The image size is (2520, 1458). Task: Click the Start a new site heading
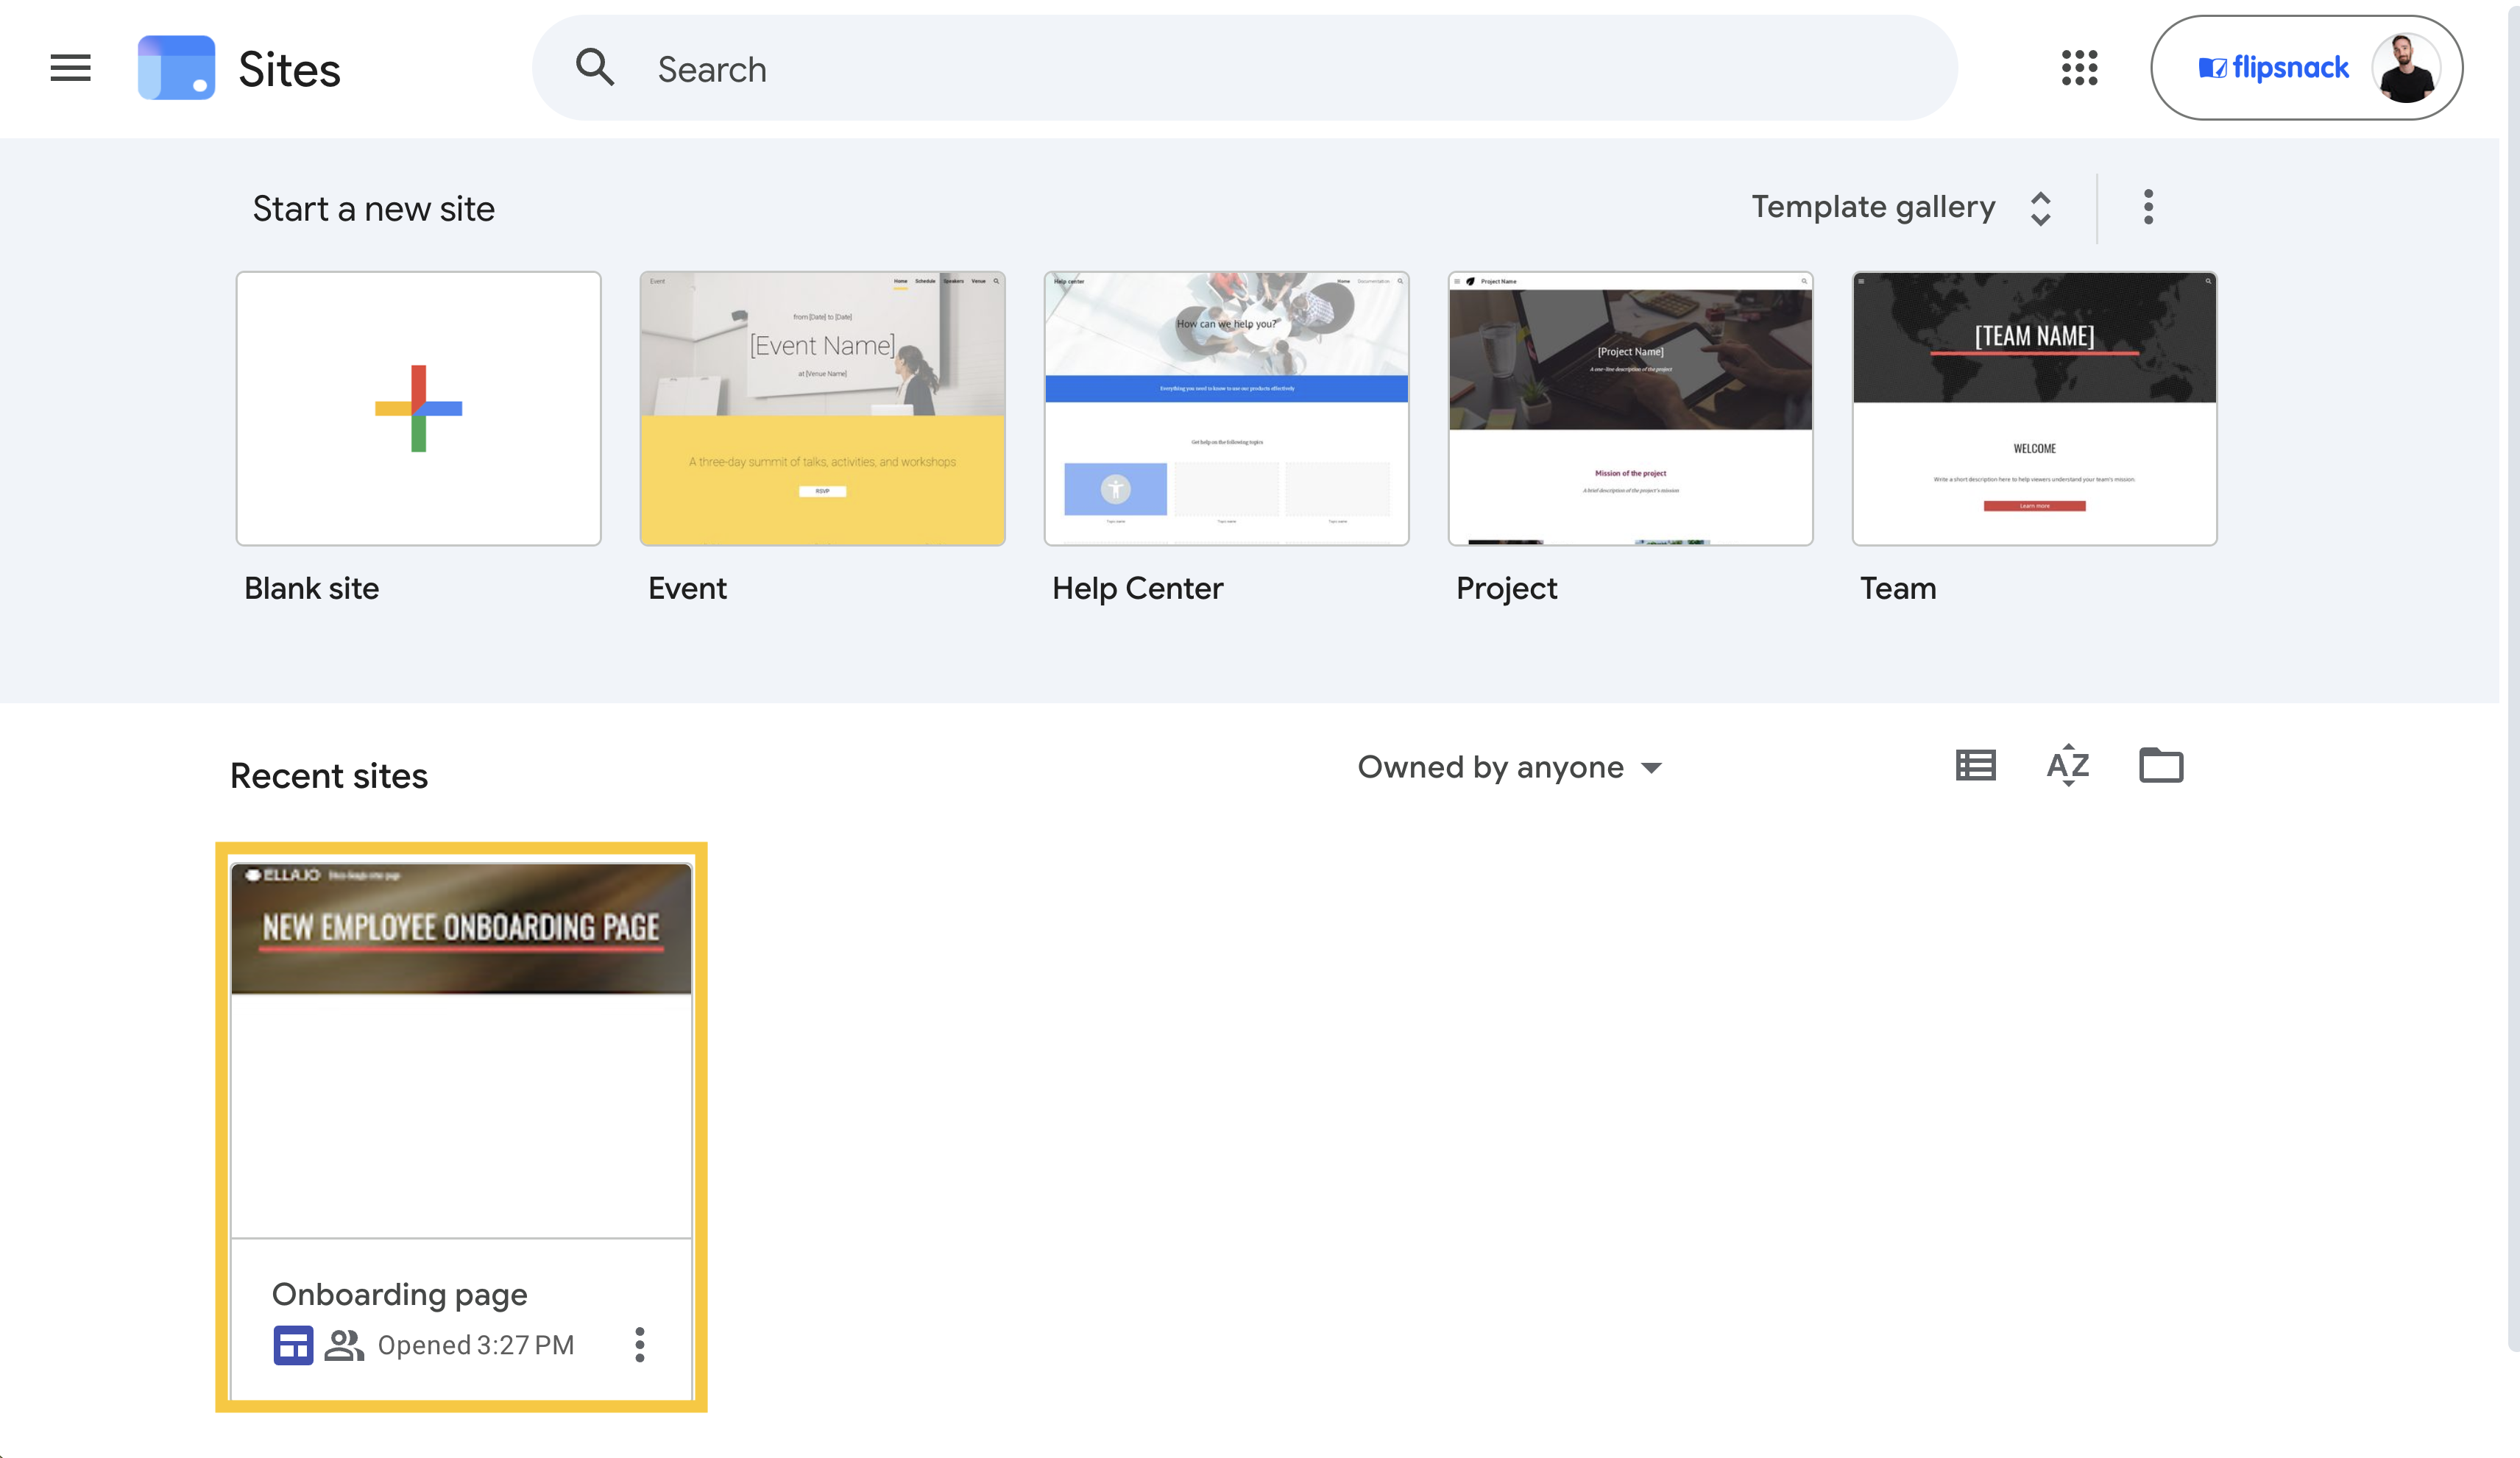coord(373,209)
